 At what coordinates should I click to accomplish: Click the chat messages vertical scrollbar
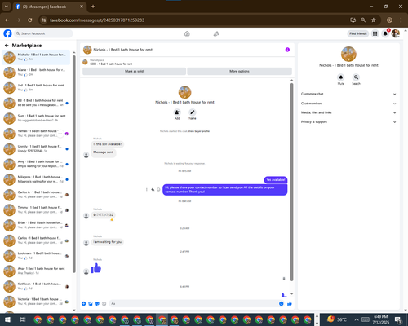click(291, 182)
